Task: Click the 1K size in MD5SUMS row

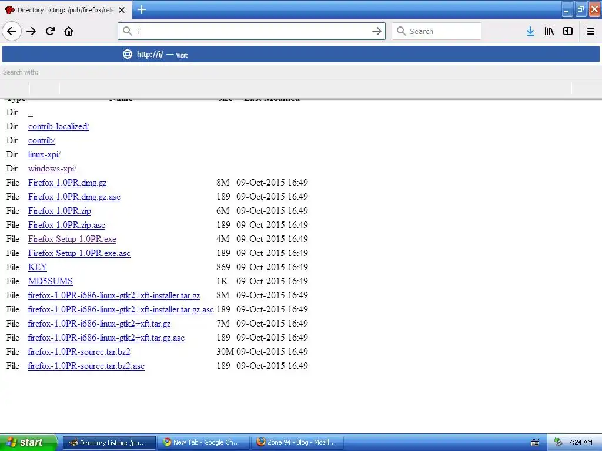Action: coord(222,281)
